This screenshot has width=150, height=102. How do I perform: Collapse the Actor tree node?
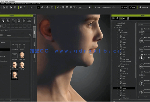114,28
